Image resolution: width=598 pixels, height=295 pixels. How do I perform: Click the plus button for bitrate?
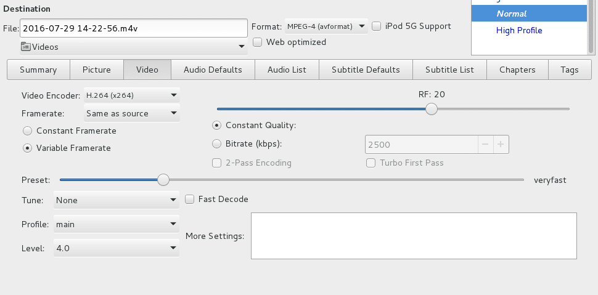pyautogui.click(x=501, y=145)
